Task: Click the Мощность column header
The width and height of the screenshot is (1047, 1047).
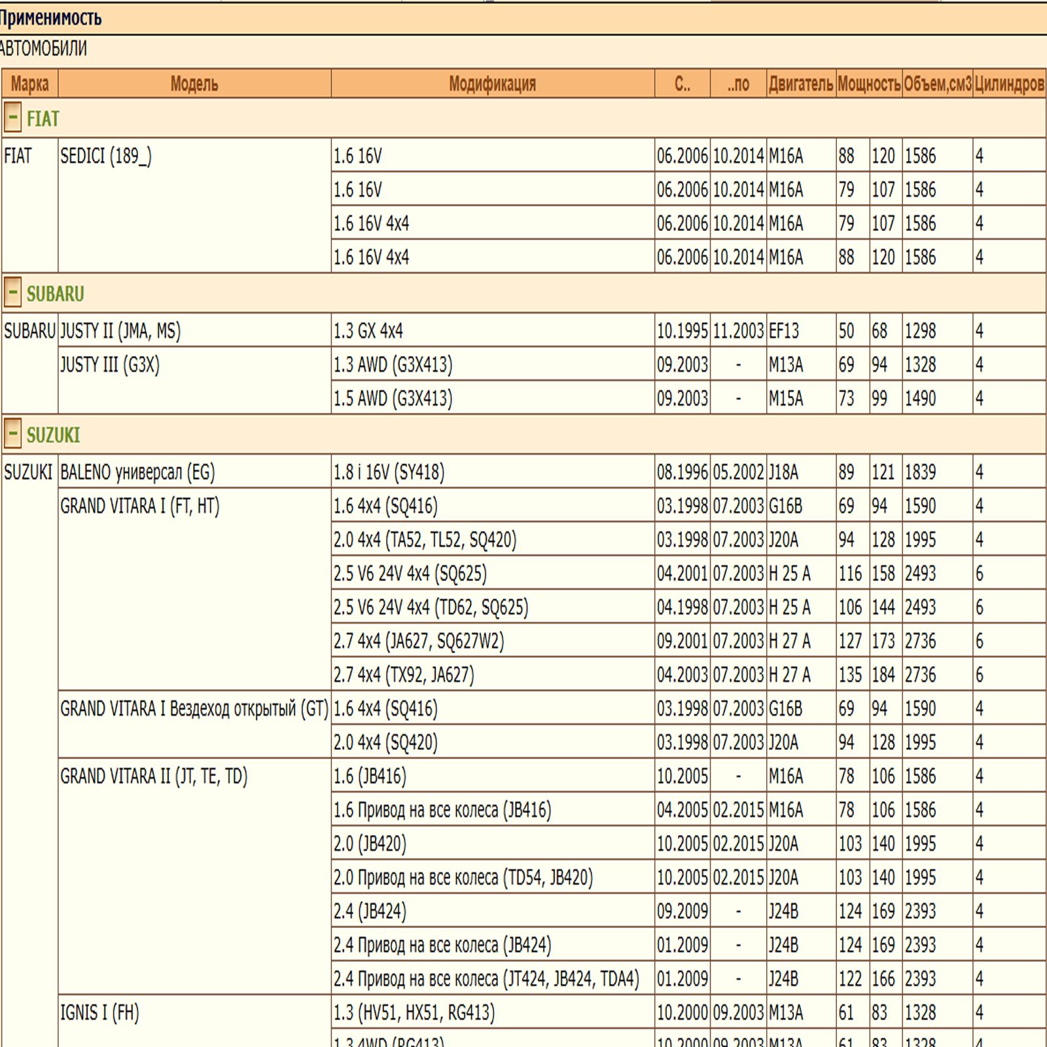Action: pyautogui.click(x=869, y=84)
